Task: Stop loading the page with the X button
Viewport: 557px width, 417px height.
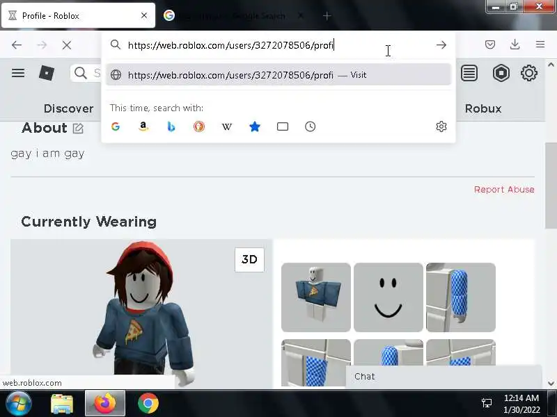Action: (x=66, y=45)
